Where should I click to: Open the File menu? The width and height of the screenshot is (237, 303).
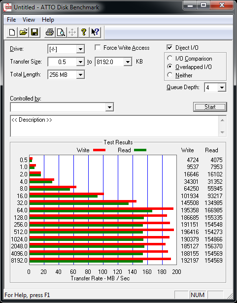coord(11,20)
